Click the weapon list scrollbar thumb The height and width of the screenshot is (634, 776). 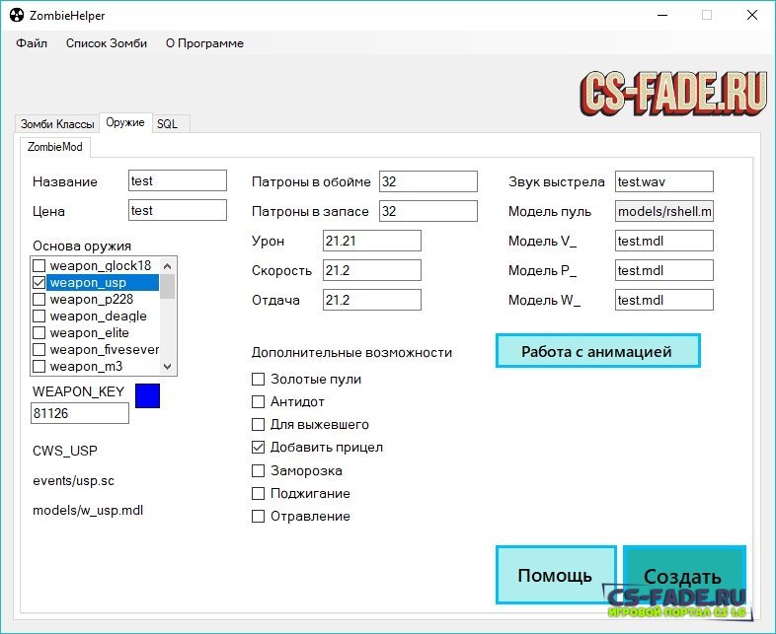167,287
